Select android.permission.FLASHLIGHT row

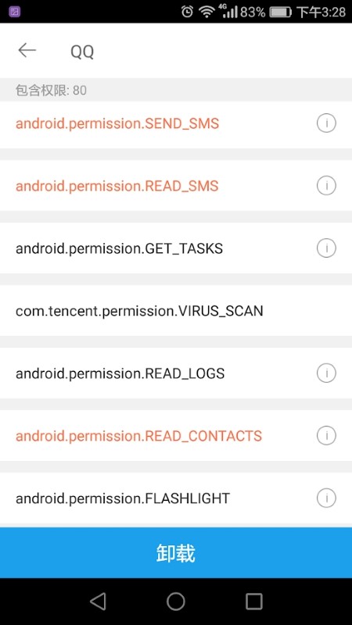tap(176, 498)
